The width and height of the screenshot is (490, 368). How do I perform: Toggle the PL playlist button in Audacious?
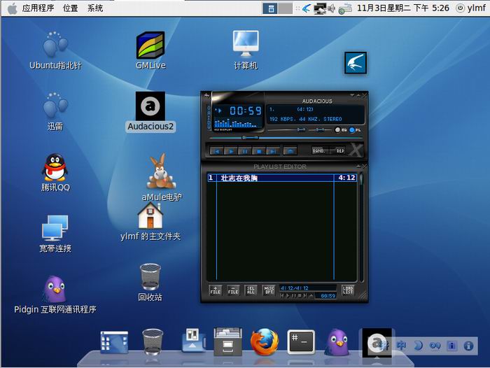pos(355,129)
